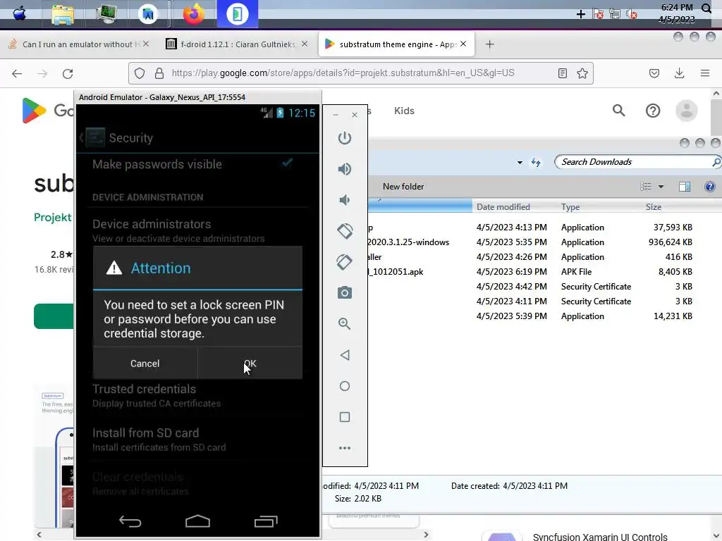This screenshot has width=722, height=541.
Task: Save to Pocket icon in Firefox
Action: pyautogui.click(x=654, y=73)
